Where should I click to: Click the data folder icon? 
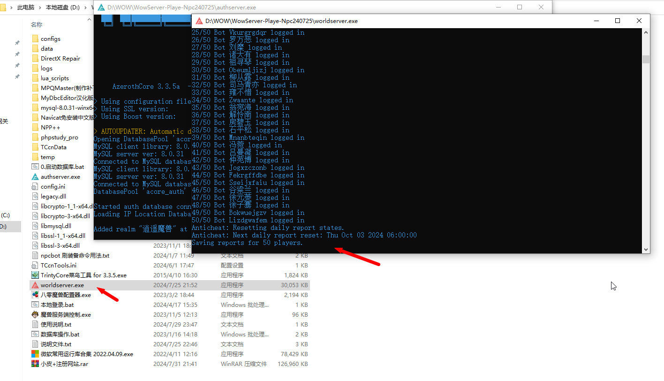tap(35, 48)
